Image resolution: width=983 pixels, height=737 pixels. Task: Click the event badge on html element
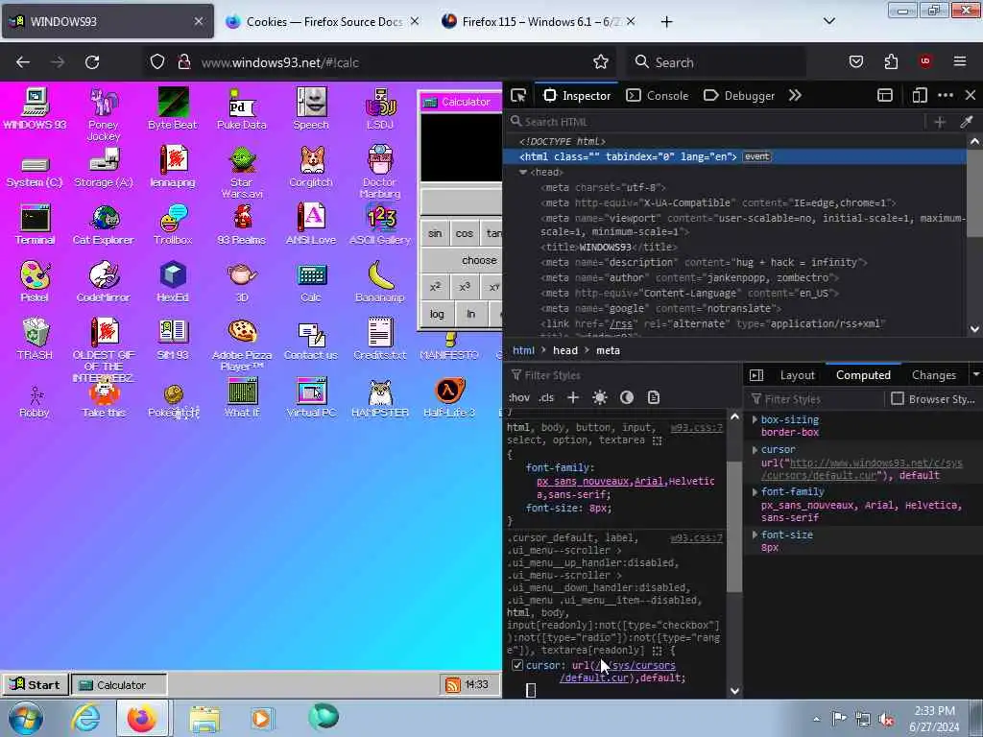(756, 156)
